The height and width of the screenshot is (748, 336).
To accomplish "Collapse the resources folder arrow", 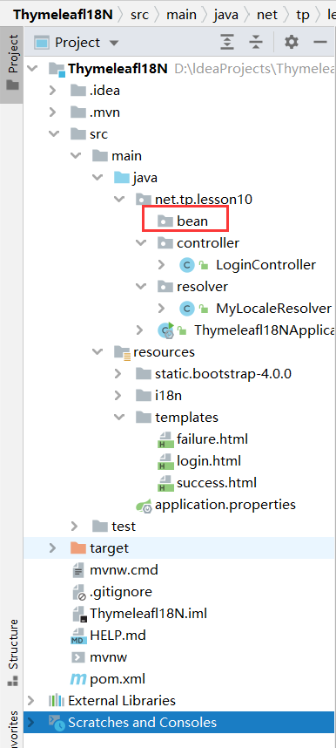I will point(97,352).
